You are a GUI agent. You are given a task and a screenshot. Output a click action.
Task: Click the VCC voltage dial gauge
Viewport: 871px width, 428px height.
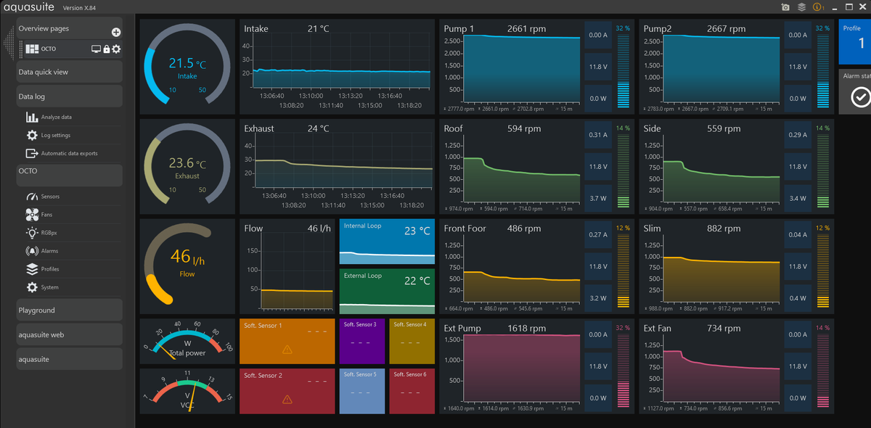[x=187, y=391]
